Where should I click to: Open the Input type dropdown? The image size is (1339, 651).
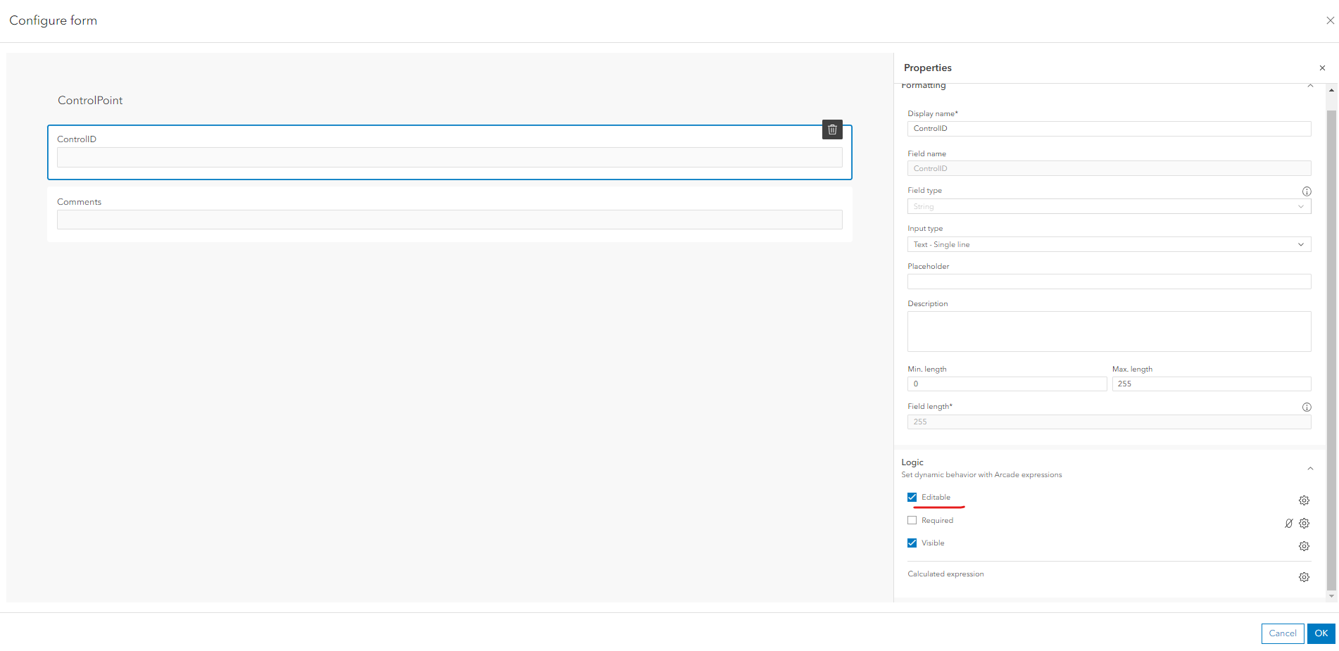pyautogui.click(x=1109, y=244)
